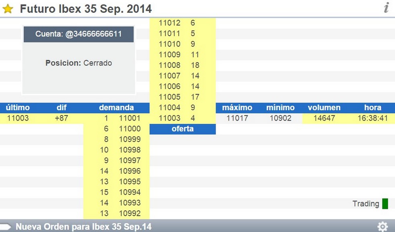Select offer price 11007
395x232 pixels.
point(169,76)
